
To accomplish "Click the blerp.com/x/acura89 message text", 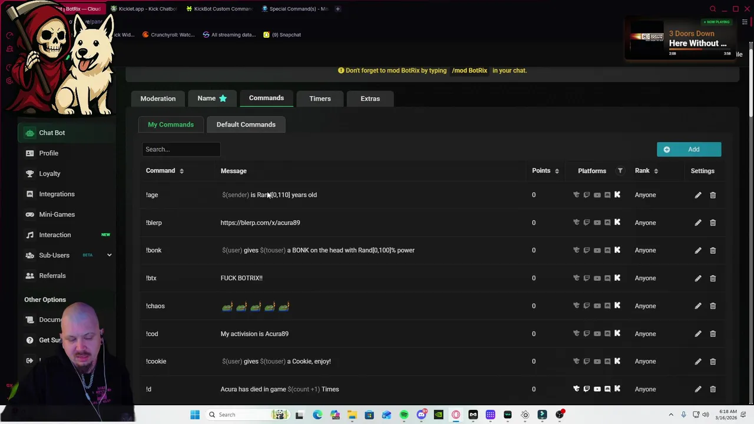I will pos(260,223).
